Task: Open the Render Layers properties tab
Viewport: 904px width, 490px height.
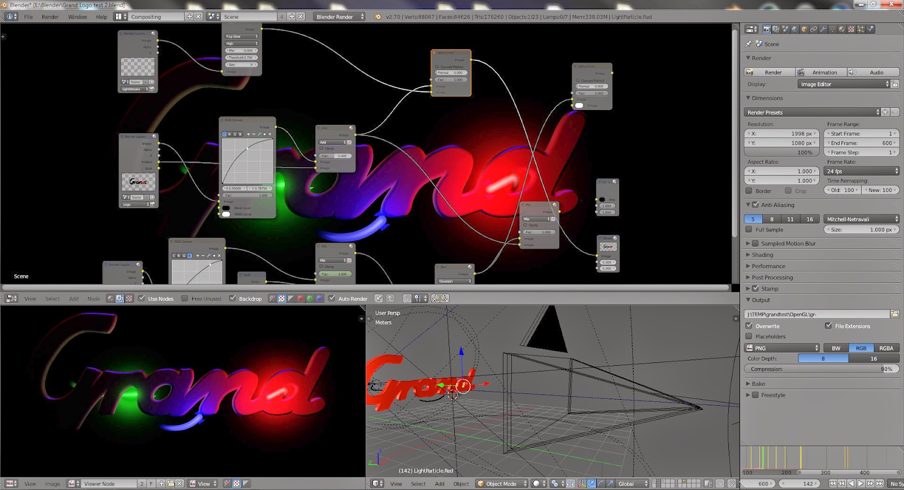Action: coord(776,29)
